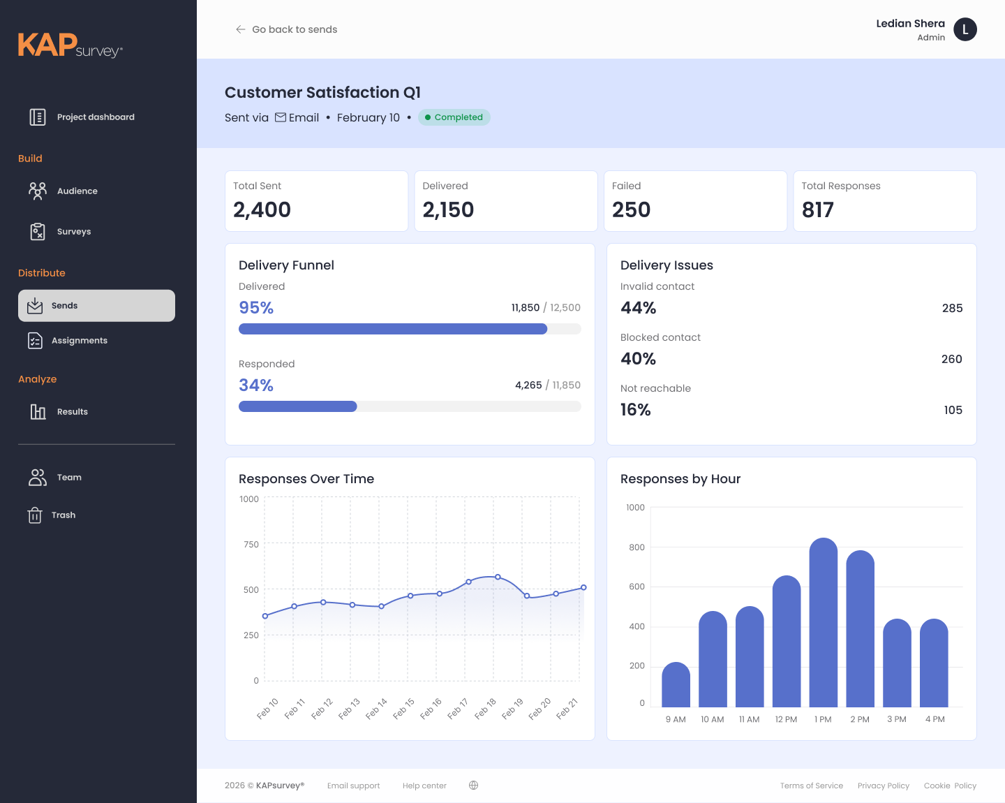Open the Trash menu item
Screen dimensions: 1005x803
coord(96,515)
